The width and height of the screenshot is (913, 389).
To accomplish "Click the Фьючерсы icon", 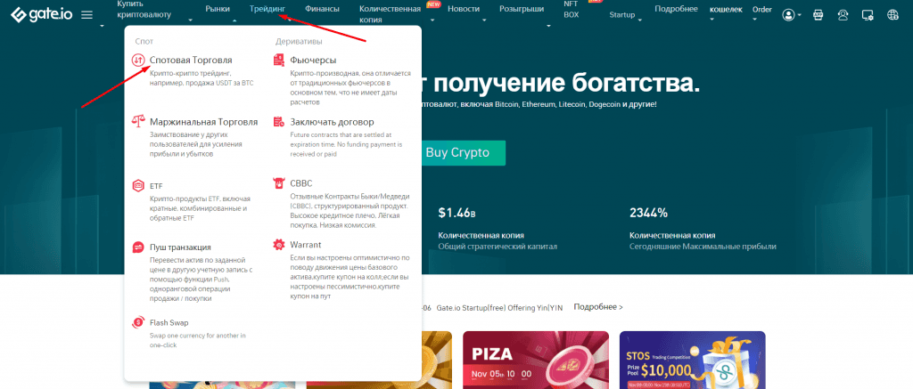I will [x=279, y=60].
